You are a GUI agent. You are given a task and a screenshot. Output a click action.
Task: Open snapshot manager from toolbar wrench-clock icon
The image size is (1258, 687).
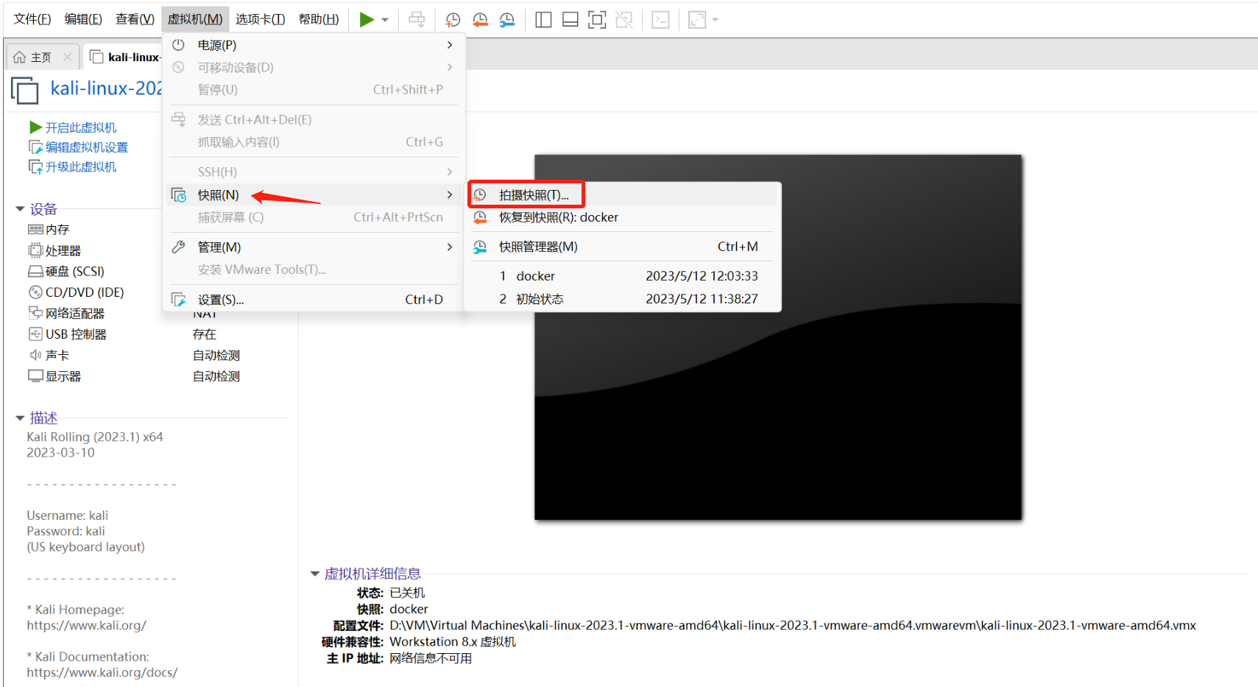(507, 20)
